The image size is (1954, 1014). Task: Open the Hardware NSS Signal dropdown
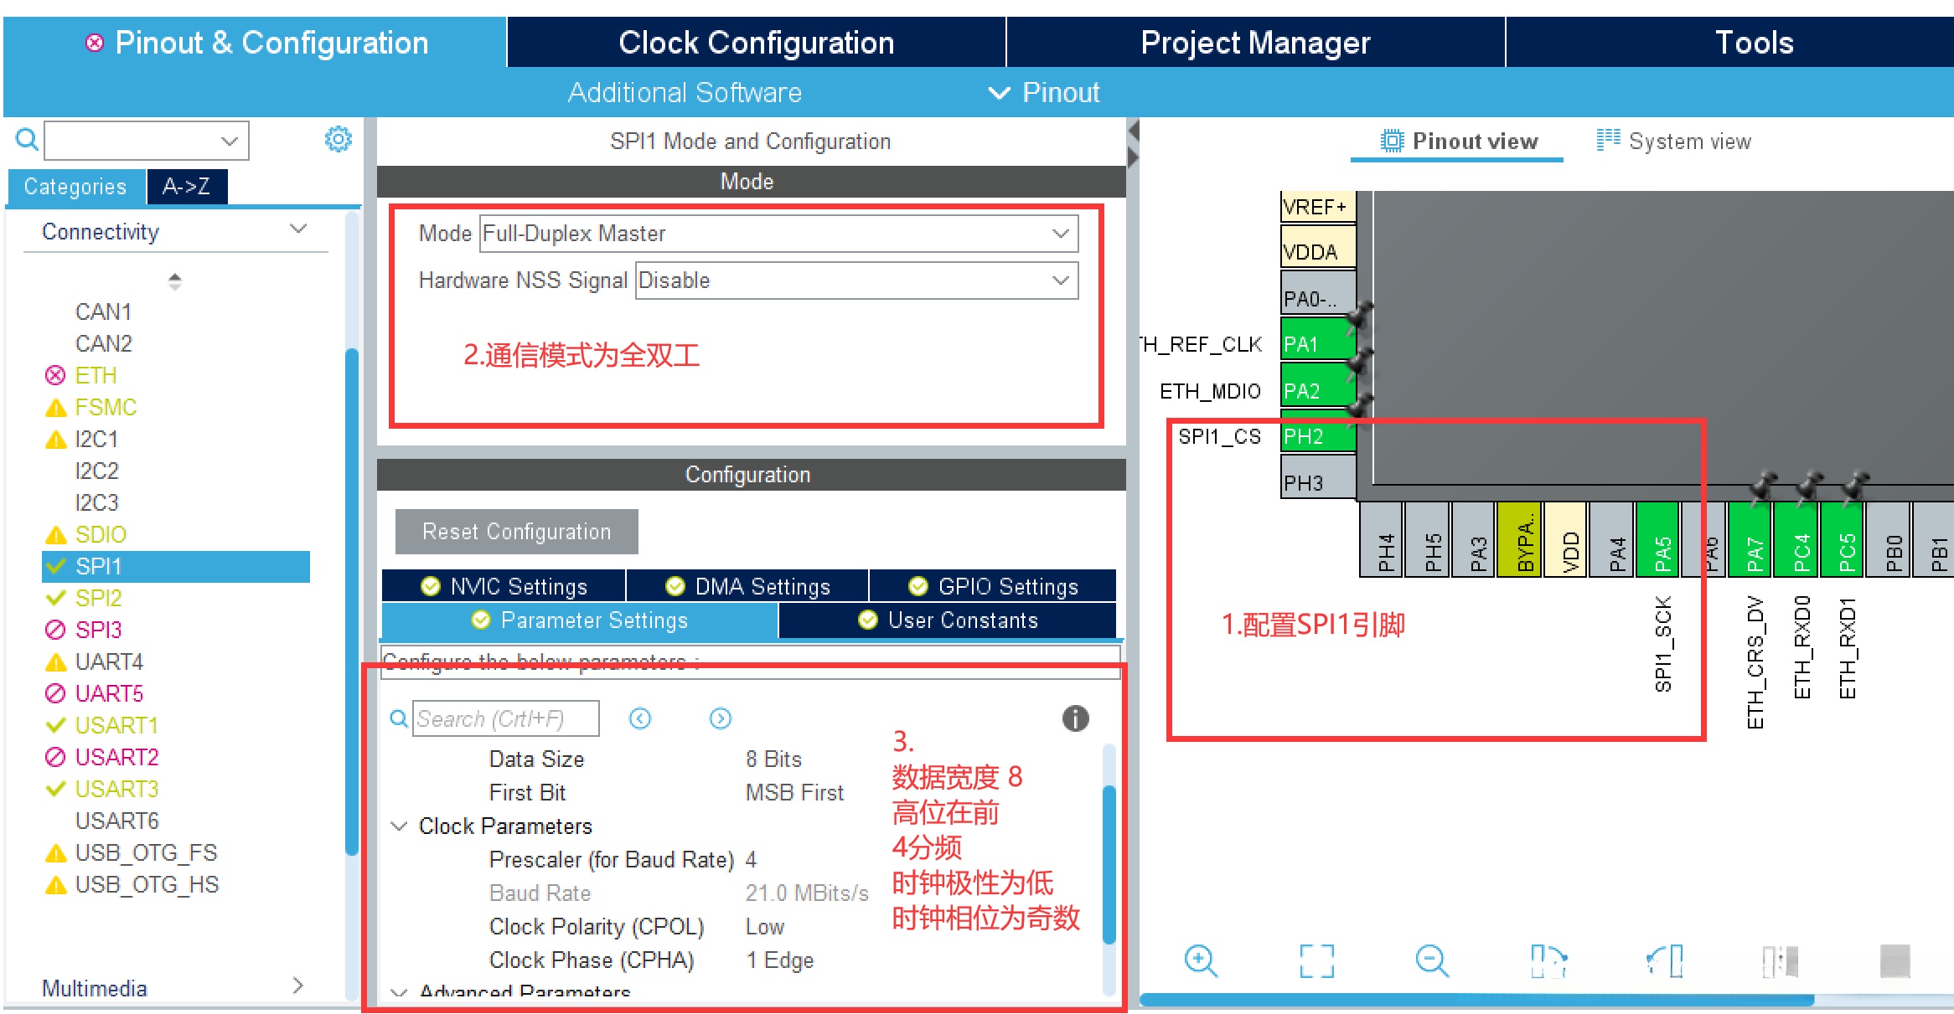tap(856, 281)
